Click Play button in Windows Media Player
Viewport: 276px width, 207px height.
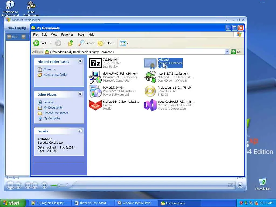coord(11,185)
